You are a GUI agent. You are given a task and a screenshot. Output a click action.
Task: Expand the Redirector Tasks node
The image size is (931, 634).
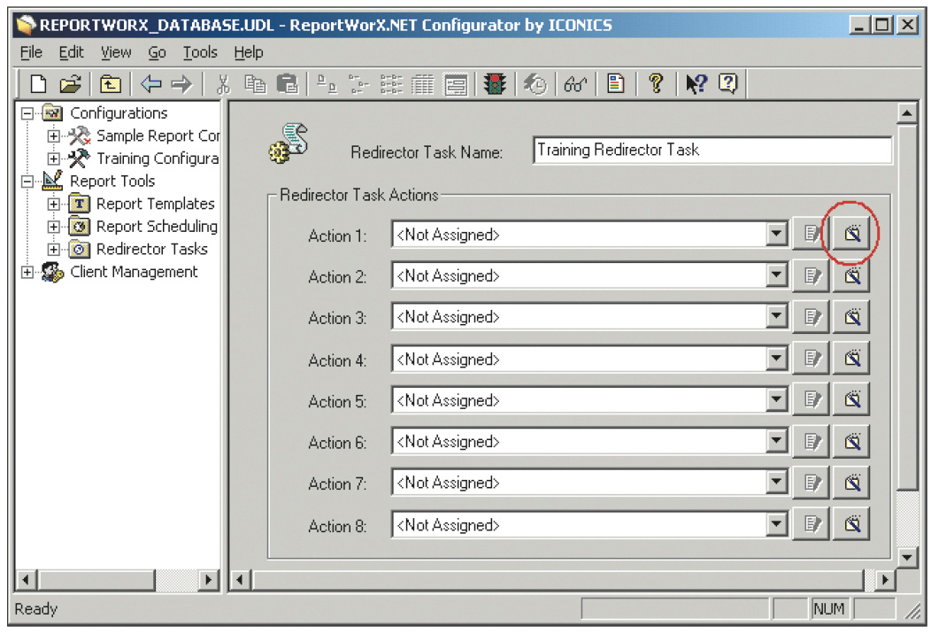click(x=53, y=249)
